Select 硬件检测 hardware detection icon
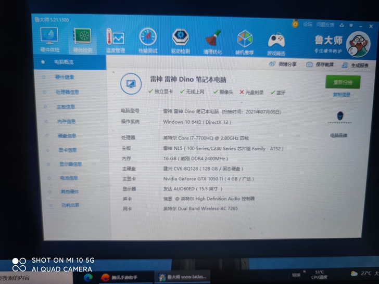 tap(83, 41)
